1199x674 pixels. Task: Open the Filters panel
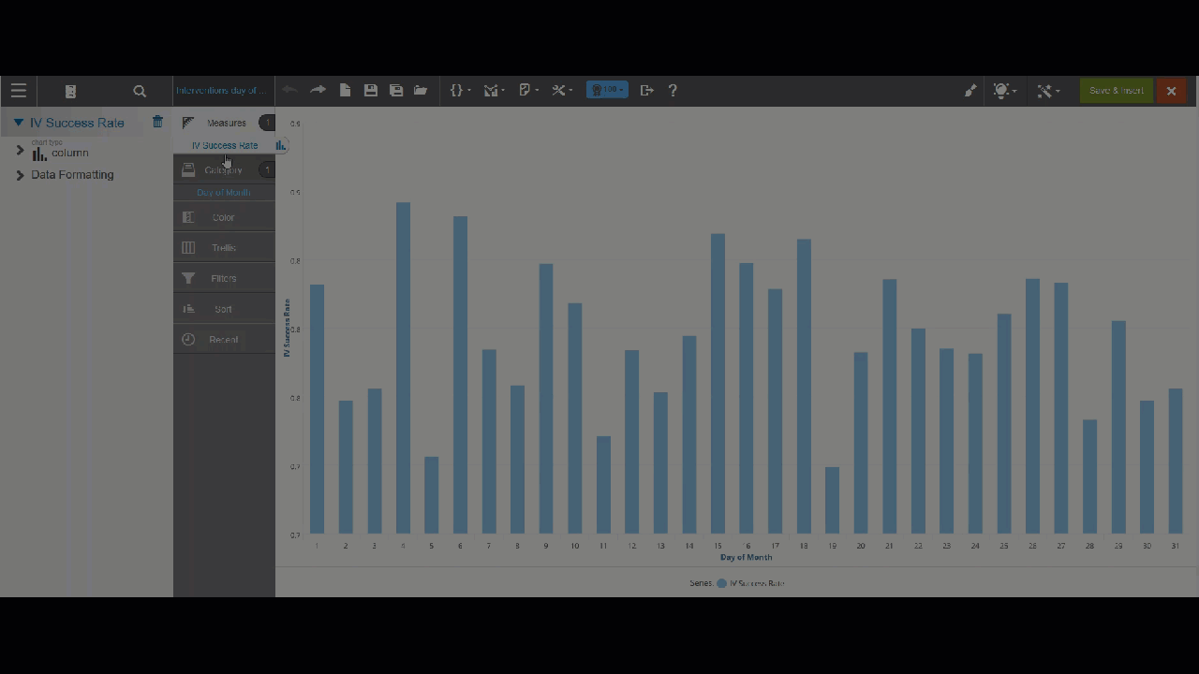click(x=224, y=278)
